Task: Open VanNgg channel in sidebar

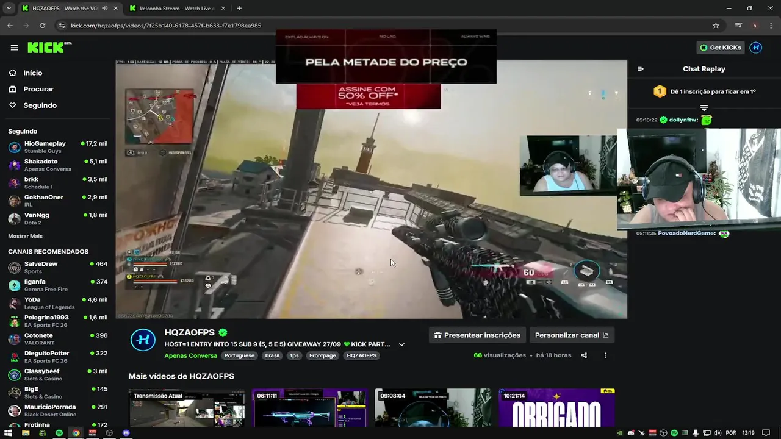Action: click(57, 218)
